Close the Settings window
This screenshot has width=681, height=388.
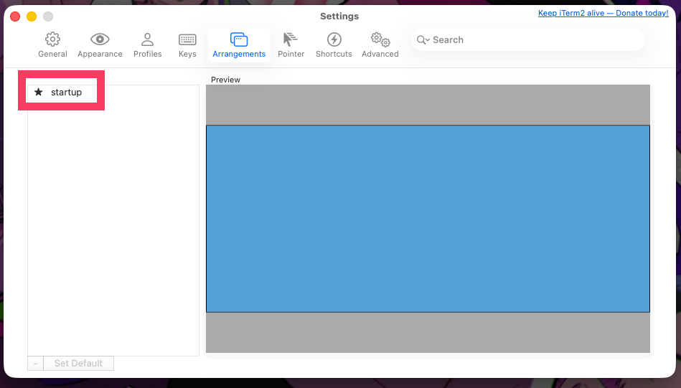click(x=15, y=16)
